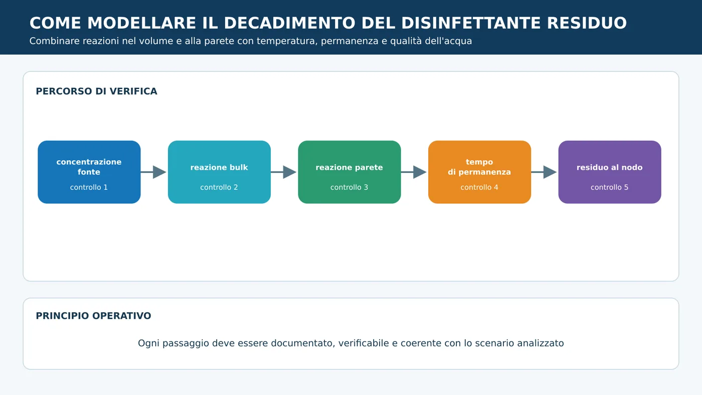Click the "controllo 5" caption
This screenshot has width=702, height=395.
click(x=609, y=187)
